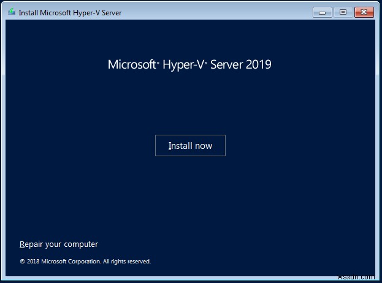382x283 pixels.
Task: Click the setup icon in the title bar
Action: pos(12,12)
